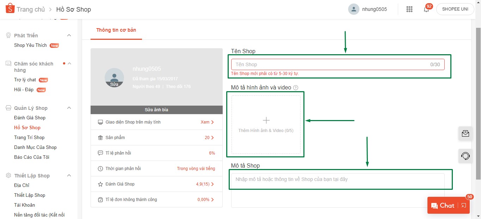Click the mail inbox side icon
This screenshot has width=481, height=219.
coord(465,133)
